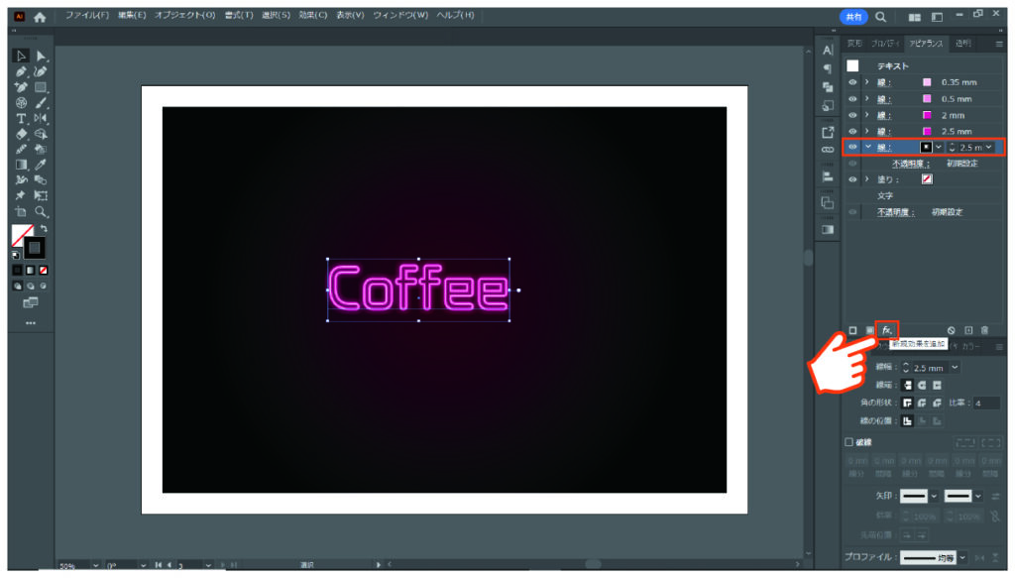This screenshot has width=1015, height=578.
Task: Click none fill swatch in 塗り row
Action: (927, 179)
